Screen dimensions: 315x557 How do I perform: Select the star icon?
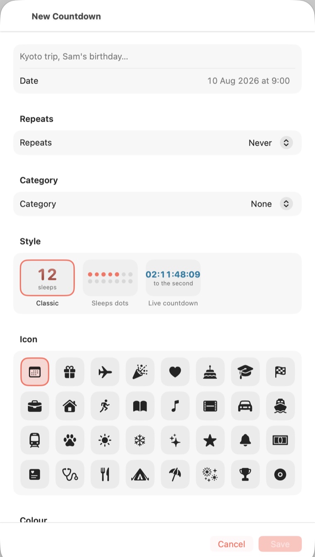click(x=210, y=440)
